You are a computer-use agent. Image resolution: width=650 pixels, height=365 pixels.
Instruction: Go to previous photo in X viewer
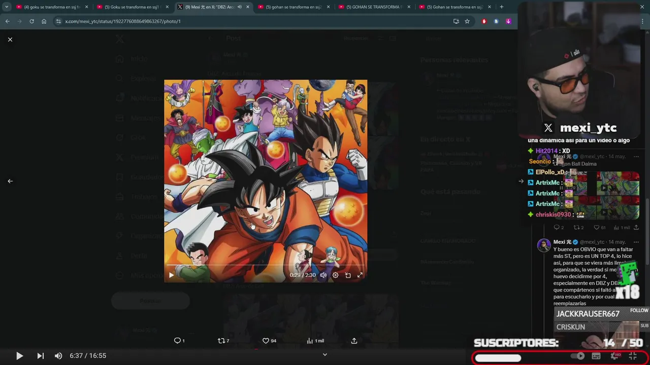[10, 181]
